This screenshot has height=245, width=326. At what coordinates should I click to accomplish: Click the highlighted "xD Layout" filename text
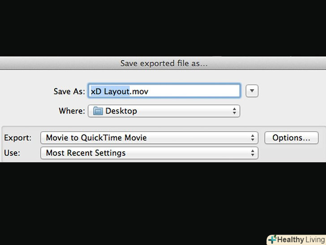[x=110, y=91]
